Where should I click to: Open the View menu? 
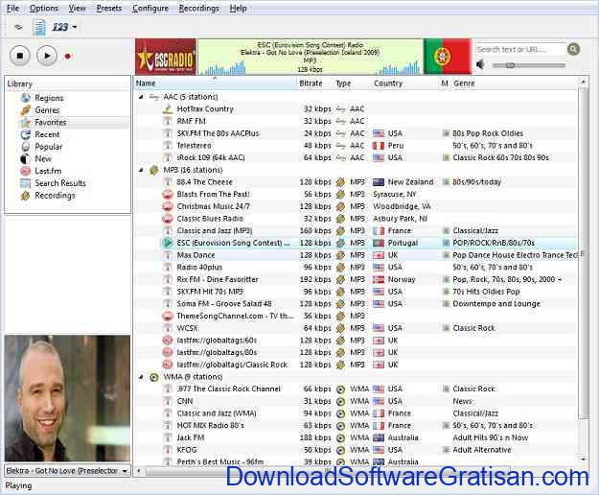[78, 8]
